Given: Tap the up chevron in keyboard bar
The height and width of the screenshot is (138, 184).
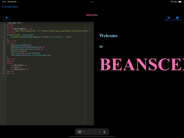Looking at the screenshot, I should point(88,132).
